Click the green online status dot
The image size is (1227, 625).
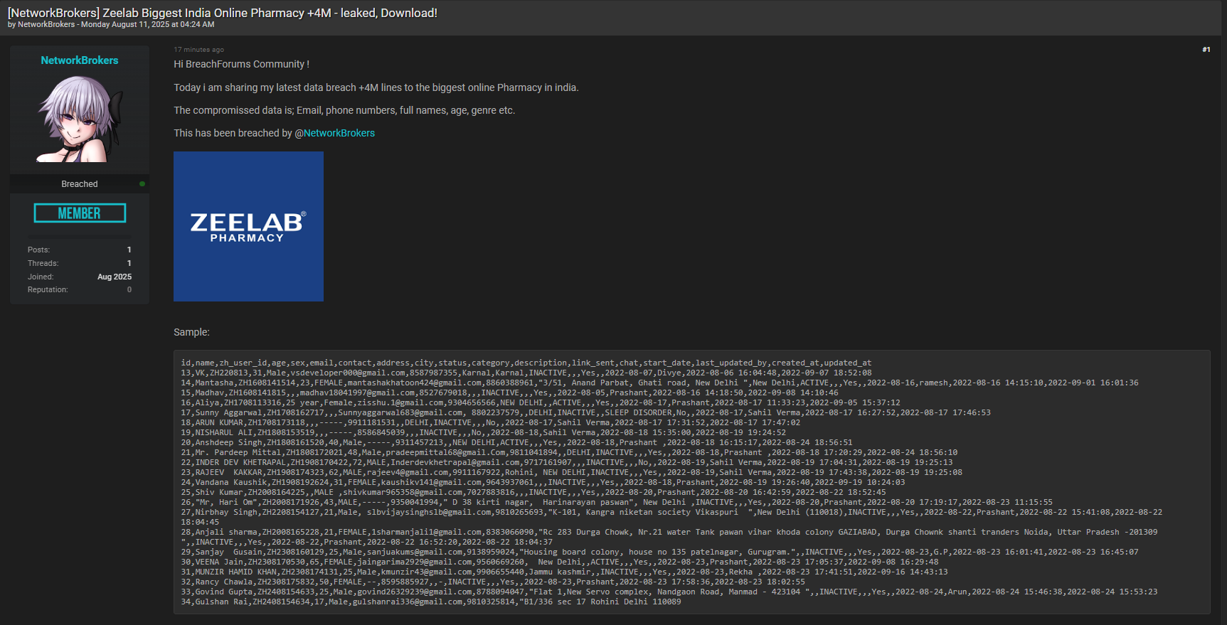[142, 184]
